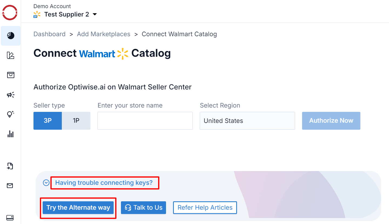
Task: Click the store name input field
Action: [x=145, y=121]
